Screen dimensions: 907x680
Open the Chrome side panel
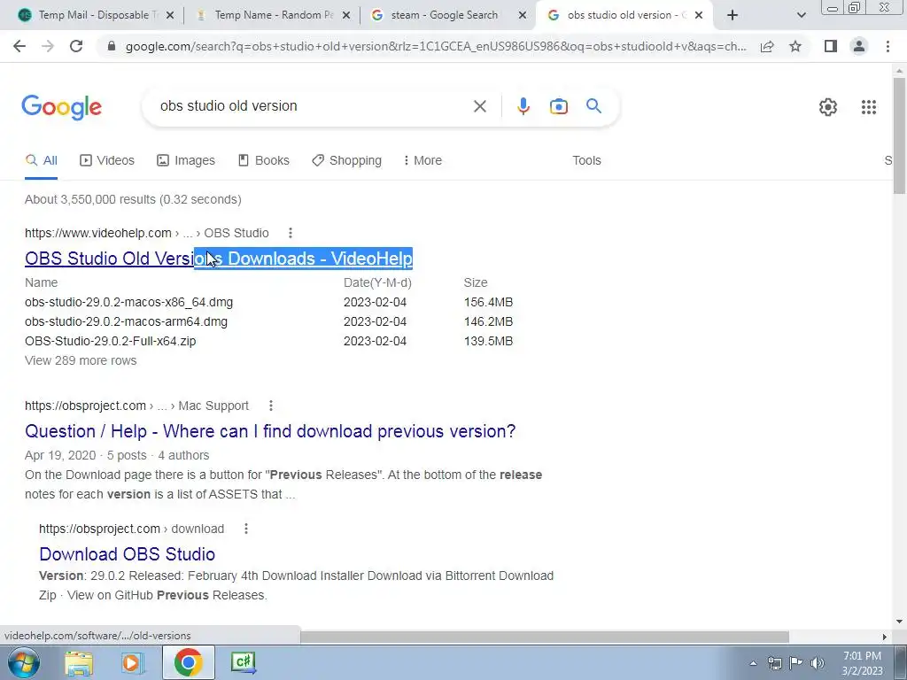pos(831,46)
